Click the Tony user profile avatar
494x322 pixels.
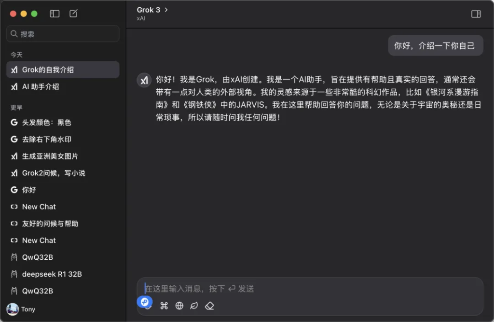[x=13, y=309]
